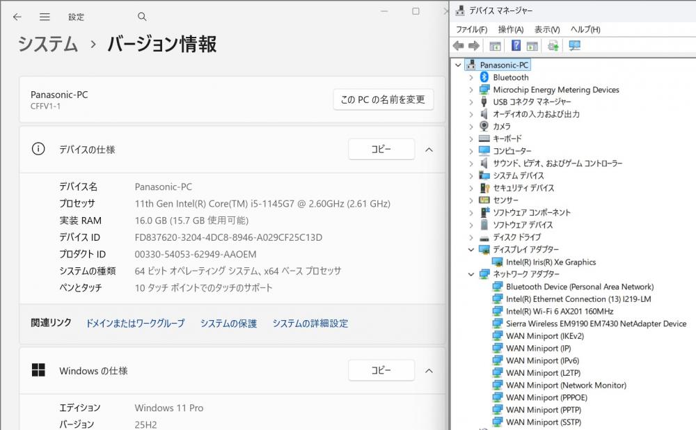Click コピー button for Windows の仕様
The width and height of the screenshot is (696, 430).
381,370
